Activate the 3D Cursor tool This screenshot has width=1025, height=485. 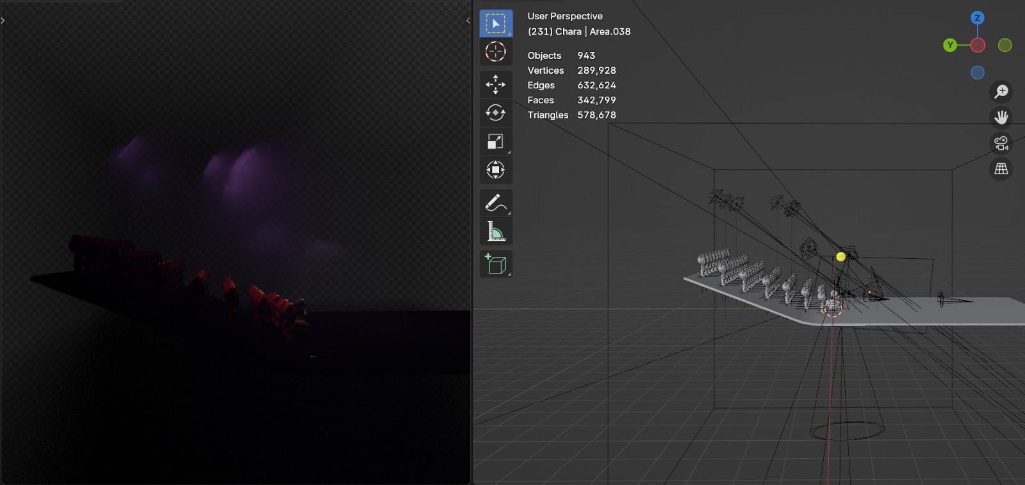[x=496, y=51]
